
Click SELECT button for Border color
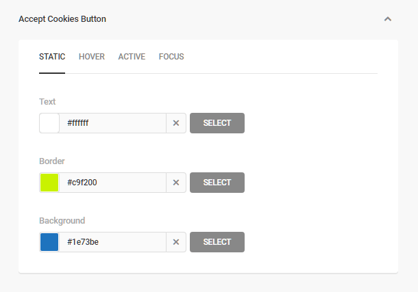coord(217,183)
